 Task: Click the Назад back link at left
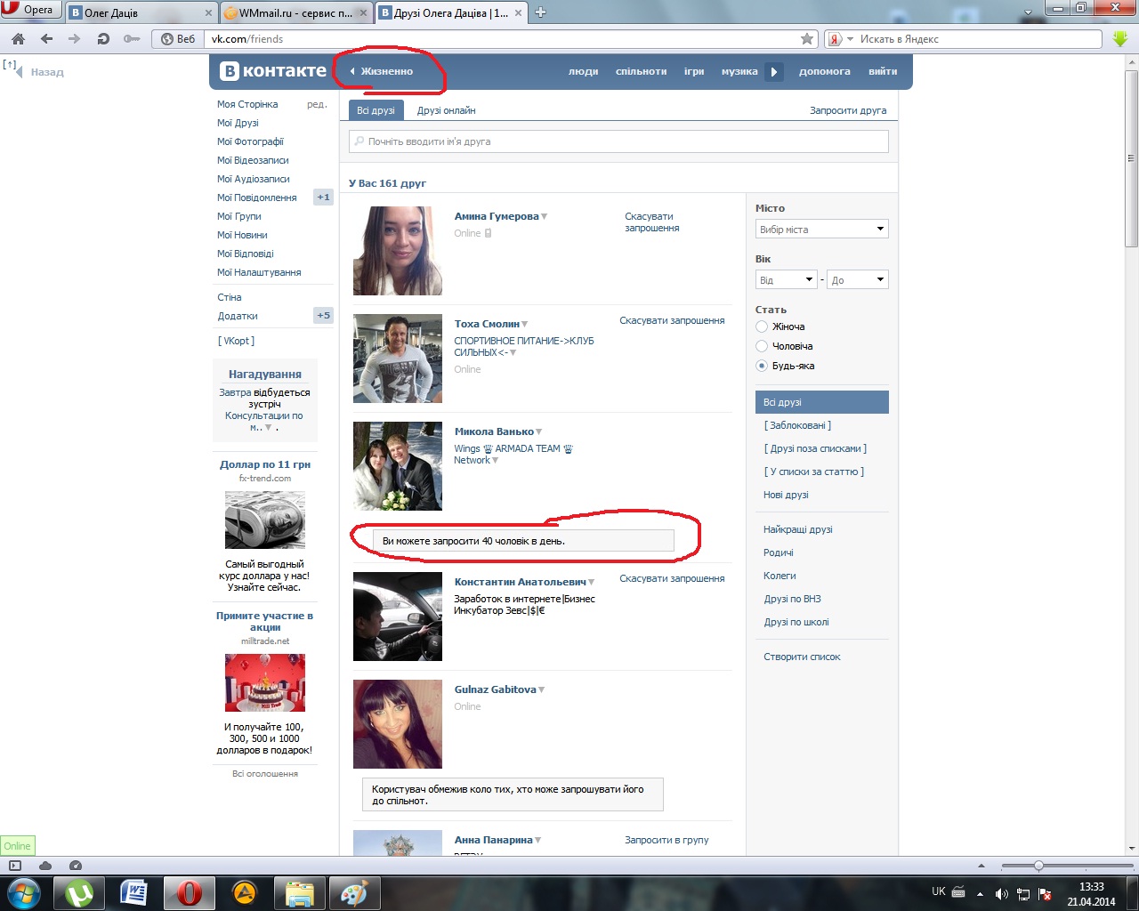click(x=47, y=72)
